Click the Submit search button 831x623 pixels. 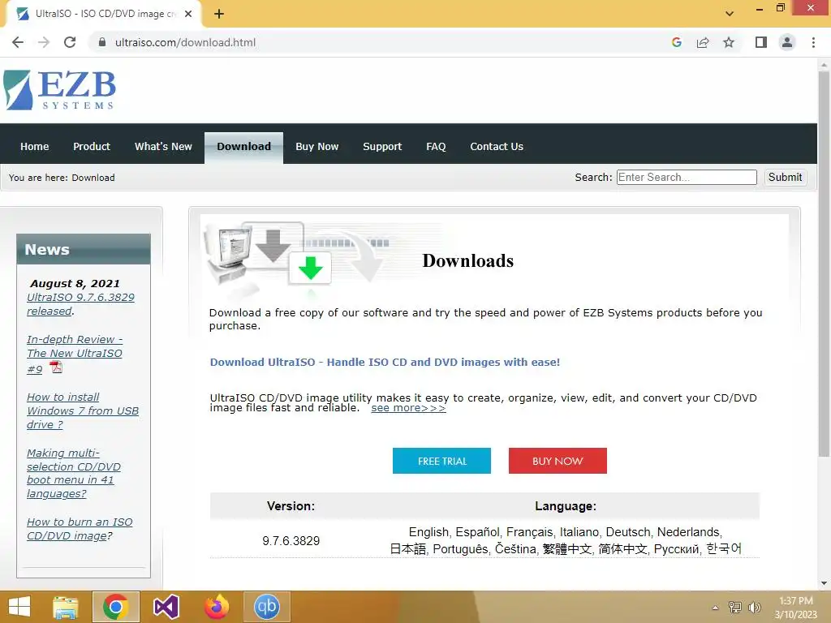pos(785,177)
